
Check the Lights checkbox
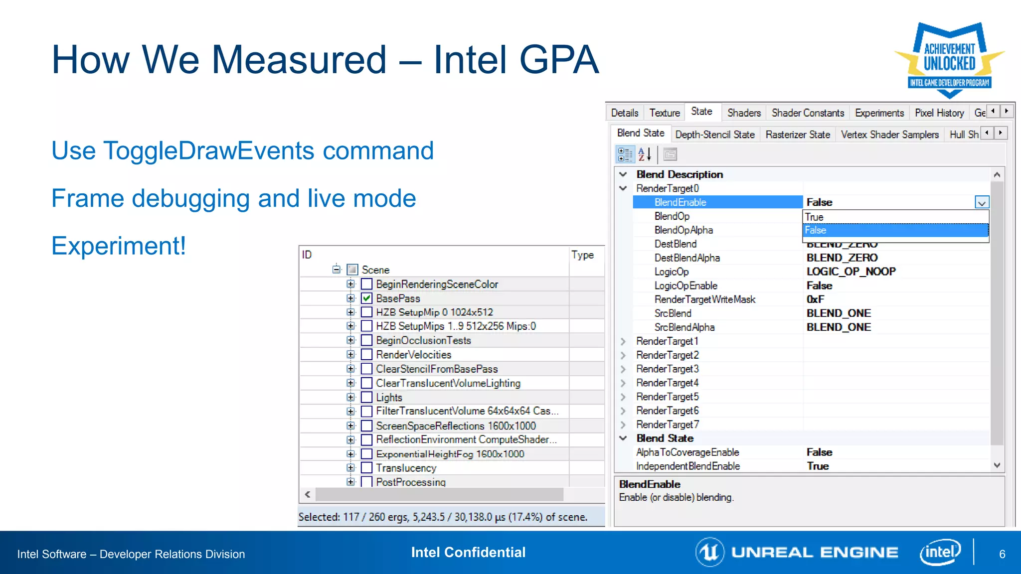click(367, 397)
